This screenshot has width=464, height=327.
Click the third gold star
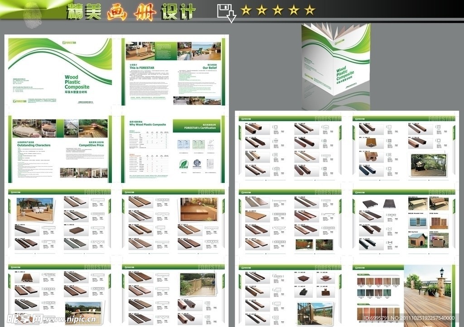pyautogui.click(x=278, y=10)
